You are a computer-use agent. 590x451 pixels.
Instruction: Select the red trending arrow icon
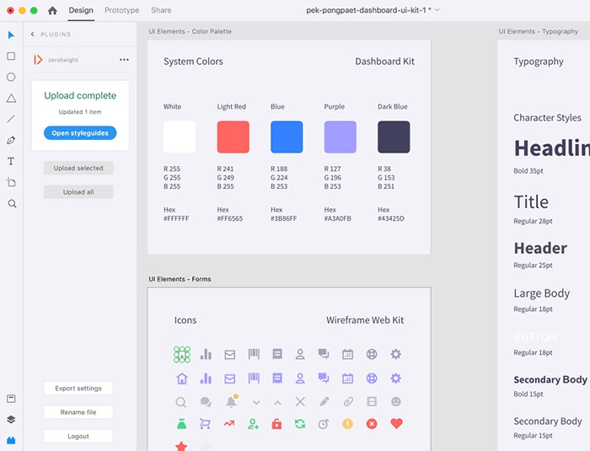229,424
